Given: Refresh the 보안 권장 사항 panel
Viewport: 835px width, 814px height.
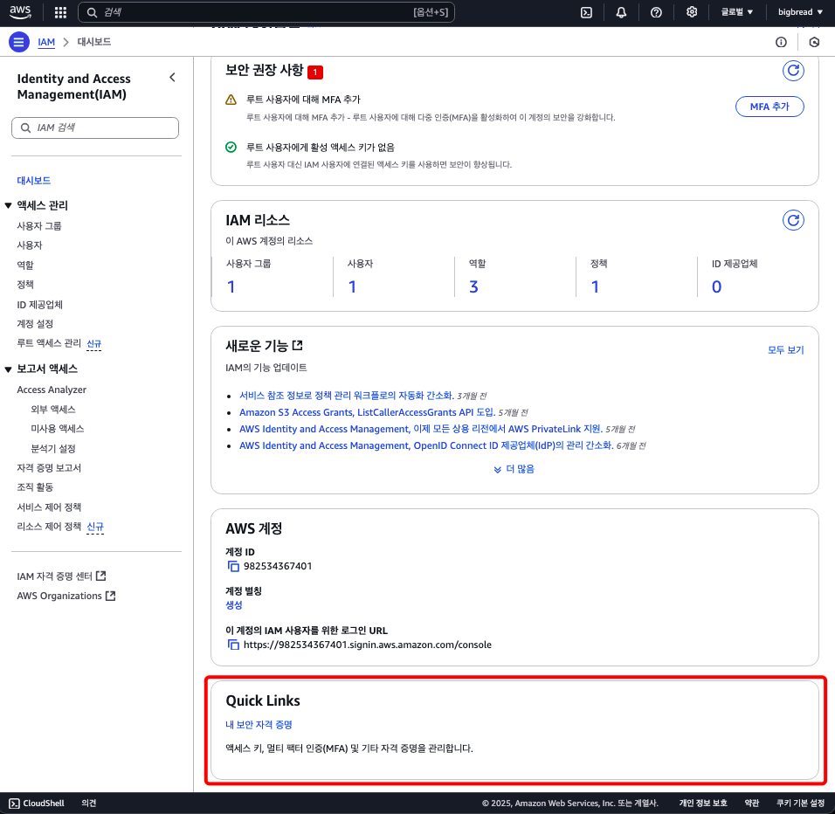Looking at the screenshot, I should click(x=793, y=70).
